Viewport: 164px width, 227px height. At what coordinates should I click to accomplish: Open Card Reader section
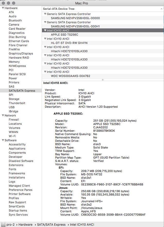click(17, 29)
